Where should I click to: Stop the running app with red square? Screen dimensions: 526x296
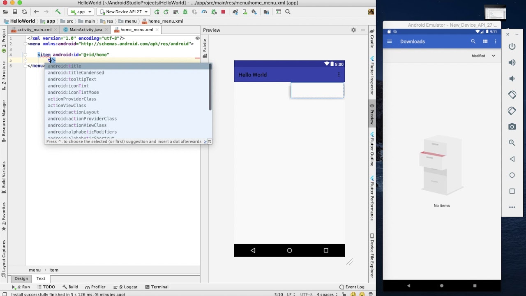[223, 12]
